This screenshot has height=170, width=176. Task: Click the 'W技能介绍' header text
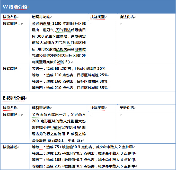point(15,7)
